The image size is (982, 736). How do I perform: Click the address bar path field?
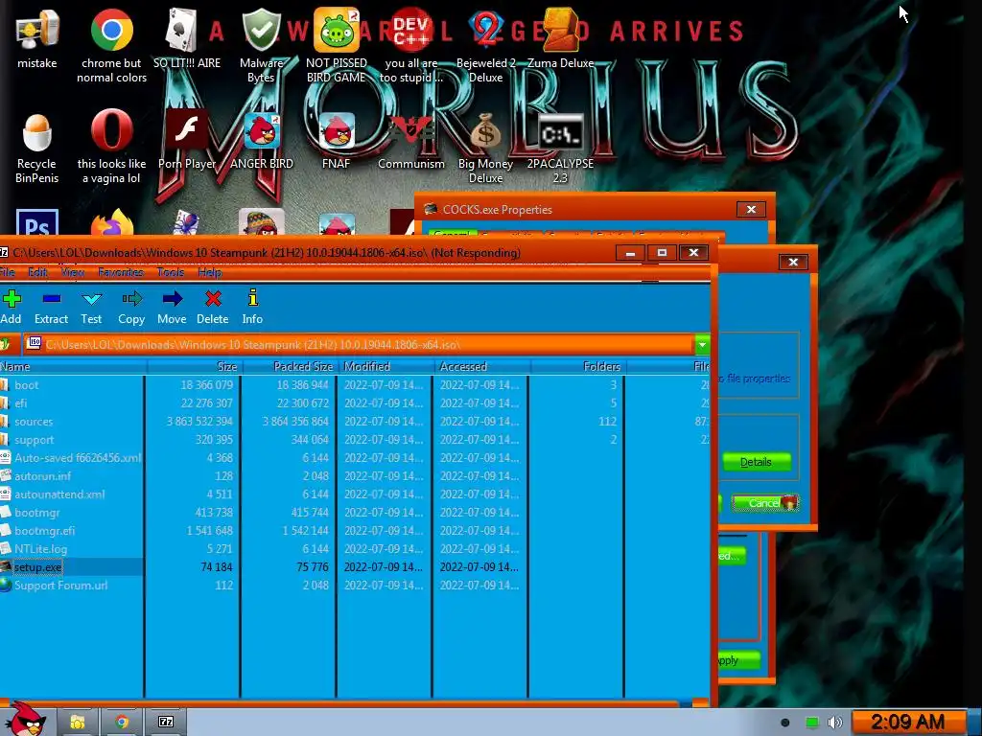pyautogui.click(x=359, y=344)
